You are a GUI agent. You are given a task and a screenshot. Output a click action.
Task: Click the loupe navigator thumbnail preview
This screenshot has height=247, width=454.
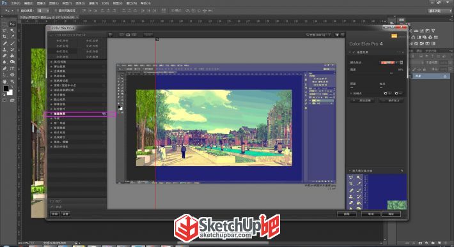[377, 191]
